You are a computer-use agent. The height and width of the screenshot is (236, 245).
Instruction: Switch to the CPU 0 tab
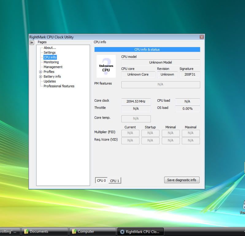(101, 180)
